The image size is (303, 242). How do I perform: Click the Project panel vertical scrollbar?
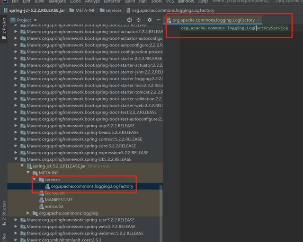161,213
